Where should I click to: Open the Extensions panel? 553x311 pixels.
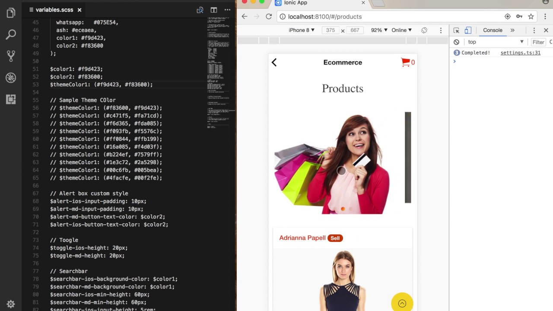[x=11, y=99]
